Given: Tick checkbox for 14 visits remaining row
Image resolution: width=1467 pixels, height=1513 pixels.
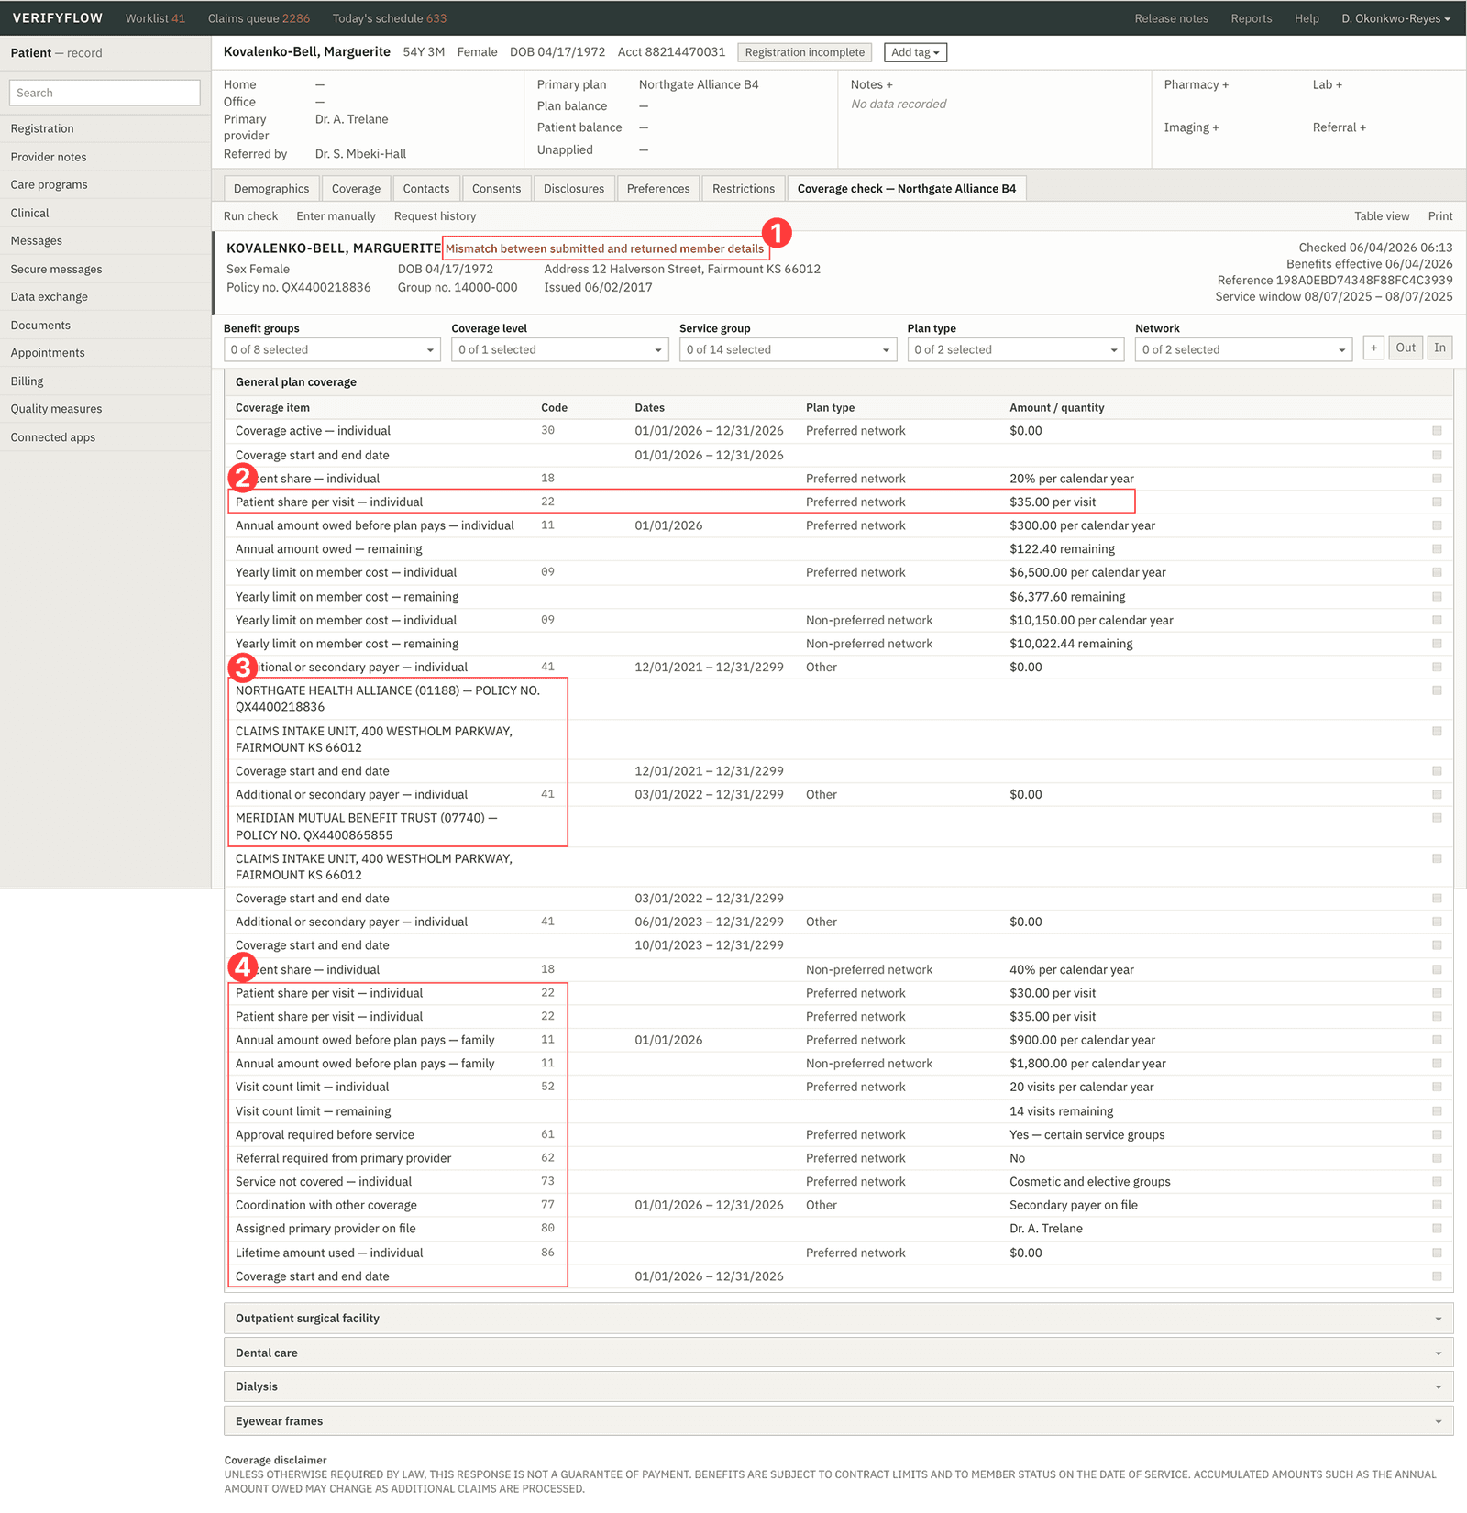Looking at the screenshot, I should tap(1437, 1111).
